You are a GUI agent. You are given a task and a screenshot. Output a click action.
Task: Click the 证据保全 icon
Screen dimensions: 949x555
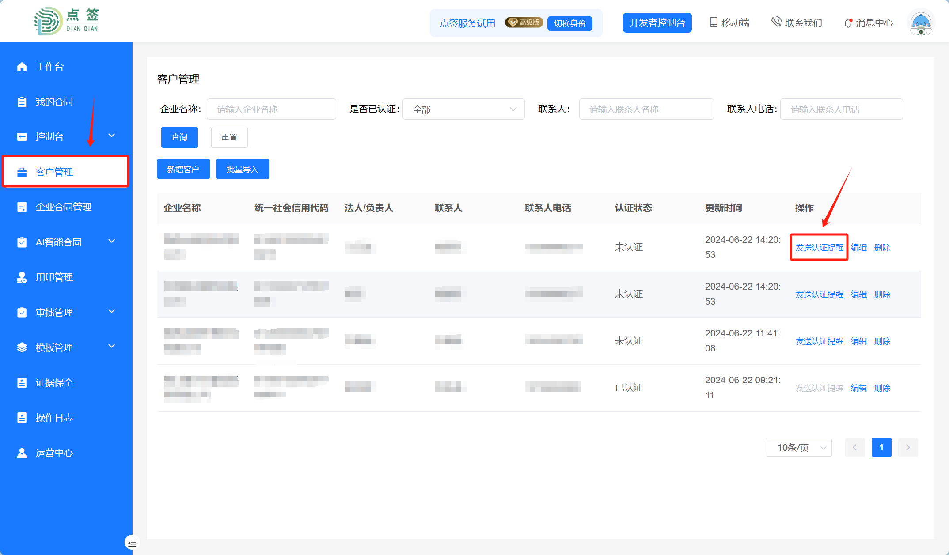pyautogui.click(x=22, y=383)
